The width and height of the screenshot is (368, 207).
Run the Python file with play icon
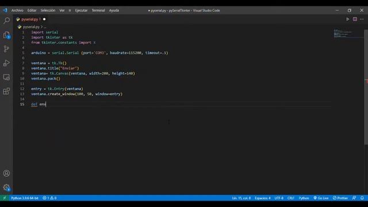[347, 19]
